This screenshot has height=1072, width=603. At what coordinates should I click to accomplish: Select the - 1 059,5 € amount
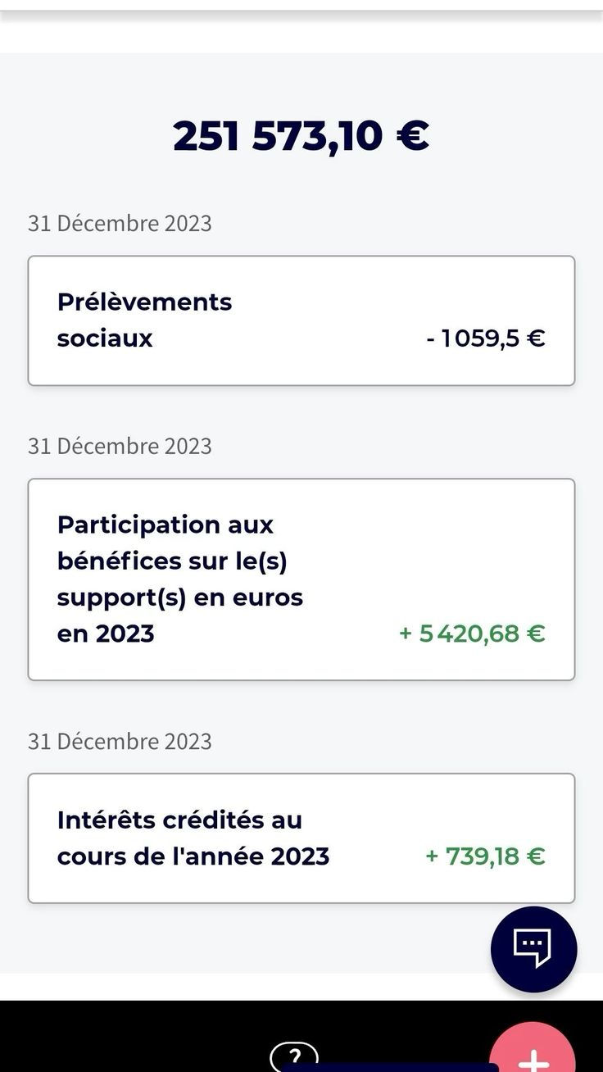pos(486,338)
